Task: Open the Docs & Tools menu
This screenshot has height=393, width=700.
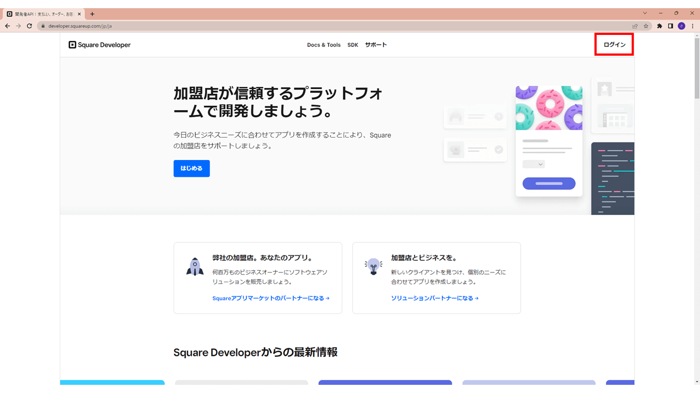Action: 324,45
